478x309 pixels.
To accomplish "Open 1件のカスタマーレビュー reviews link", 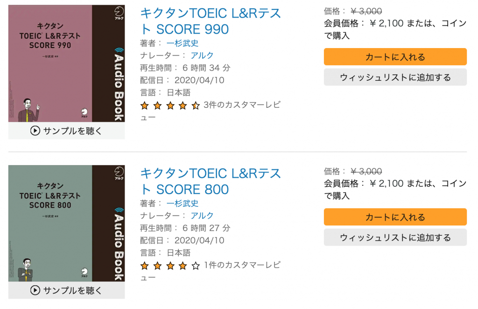I will [242, 265].
